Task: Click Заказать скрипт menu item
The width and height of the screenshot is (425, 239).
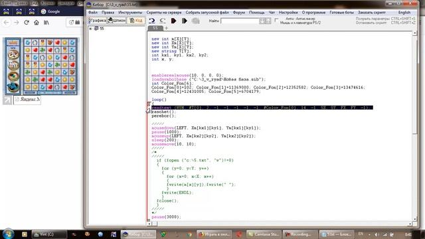Action: click(x=372, y=13)
